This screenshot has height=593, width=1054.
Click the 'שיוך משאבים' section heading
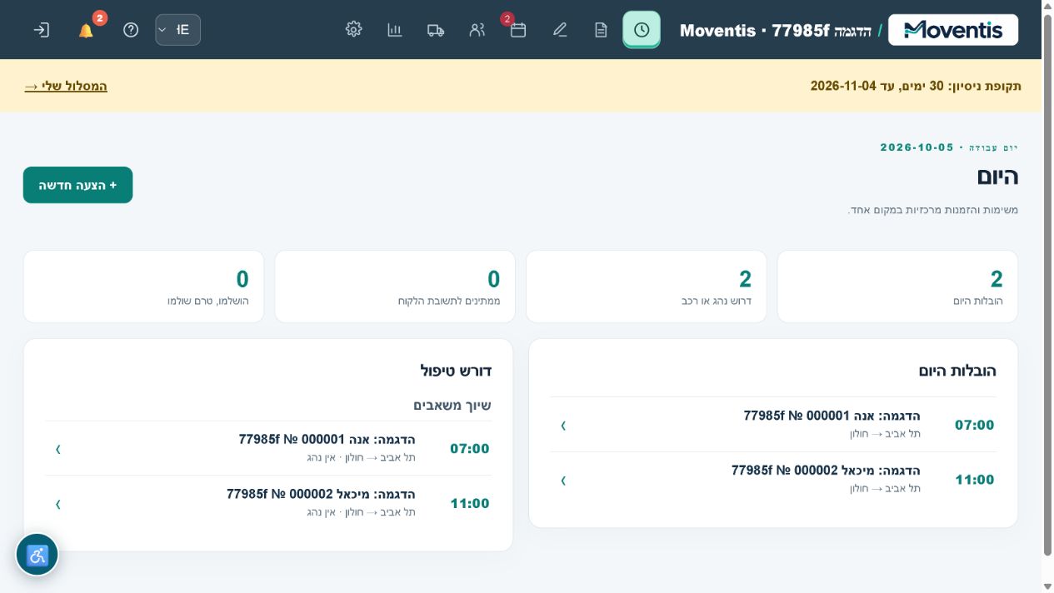[x=452, y=406]
